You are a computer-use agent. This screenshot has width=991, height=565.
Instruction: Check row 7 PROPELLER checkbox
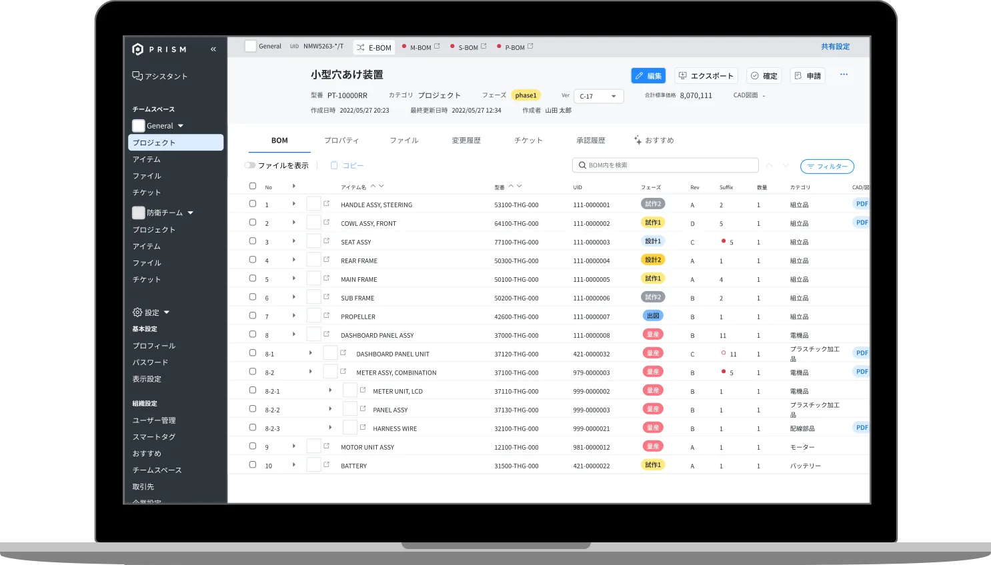coord(253,316)
